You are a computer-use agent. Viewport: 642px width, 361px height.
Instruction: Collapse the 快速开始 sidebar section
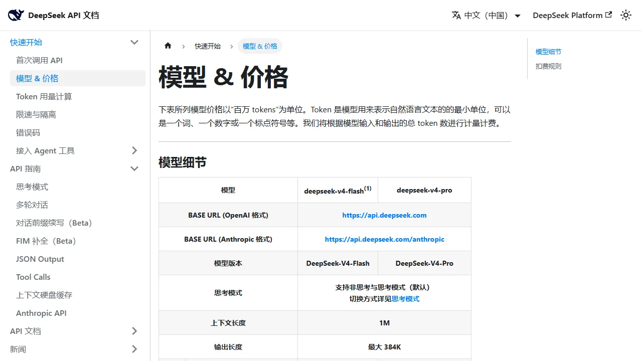click(x=134, y=42)
